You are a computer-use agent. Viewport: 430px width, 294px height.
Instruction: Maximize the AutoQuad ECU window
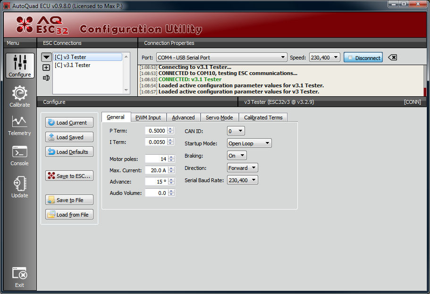click(404, 4)
